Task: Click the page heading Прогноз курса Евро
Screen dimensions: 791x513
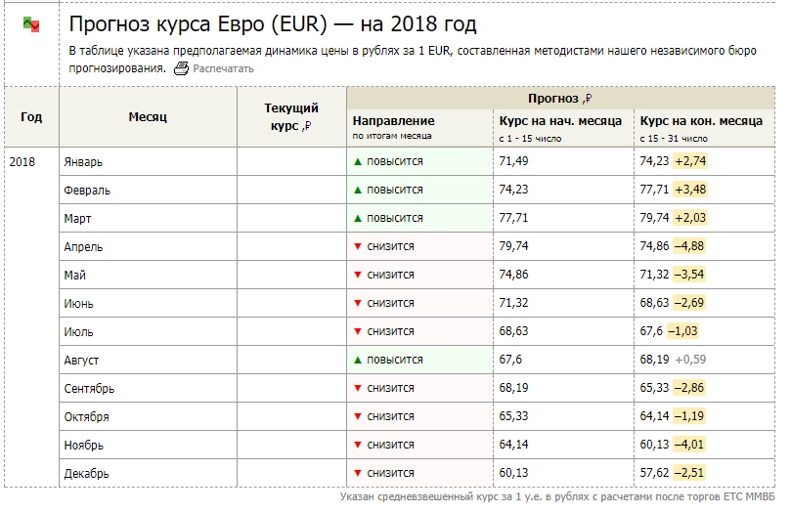Action: 273,23
